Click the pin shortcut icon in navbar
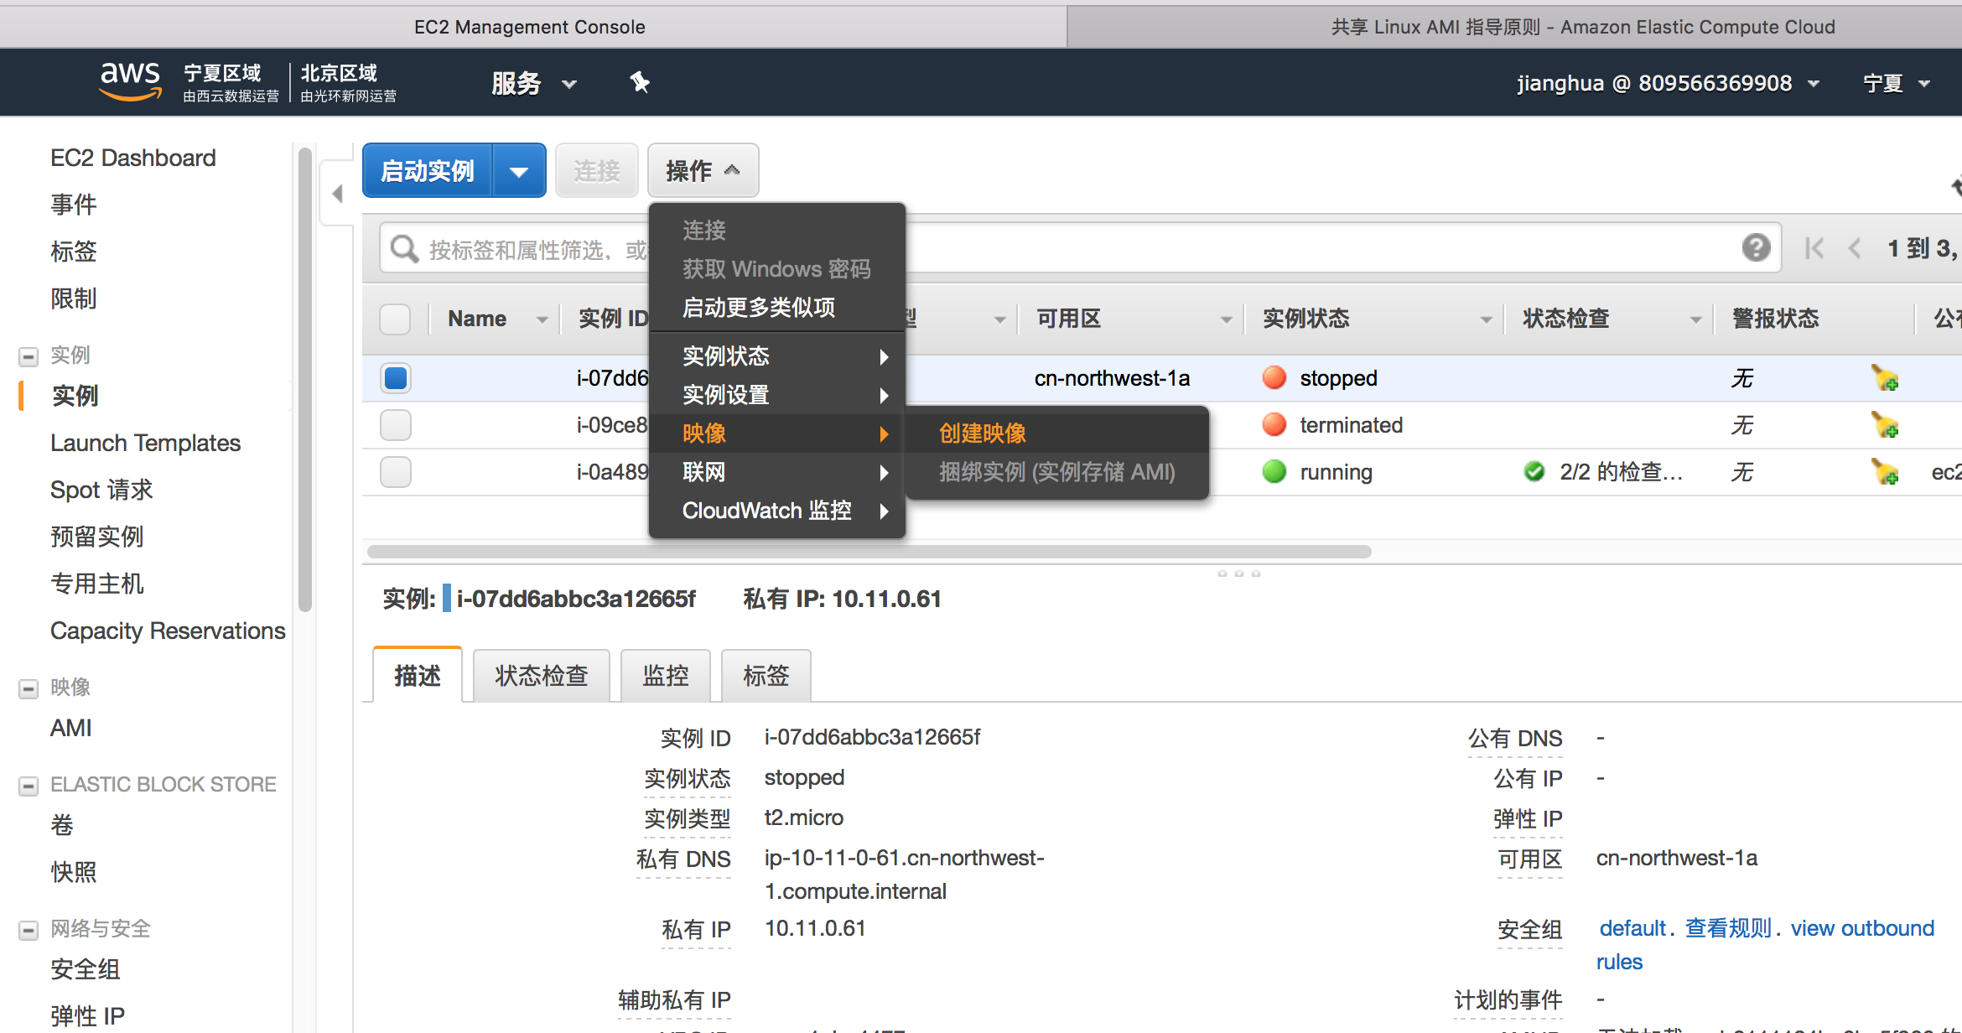Viewport: 1962px width, 1033px height. 640,82
